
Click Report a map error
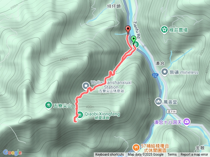pos(194,155)
